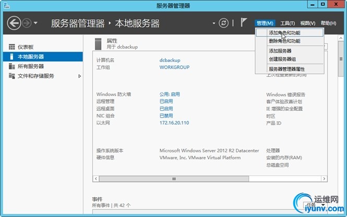The image size is (347, 217).
Task: Click the 服务器管理器 breadcrumb title
Action: click(x=78, y=23)
